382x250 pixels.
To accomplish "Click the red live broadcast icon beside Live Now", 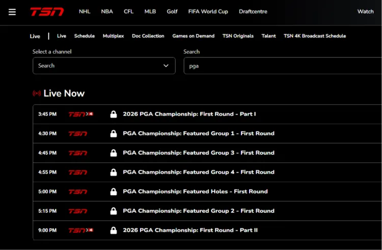I will coord(37,93).
